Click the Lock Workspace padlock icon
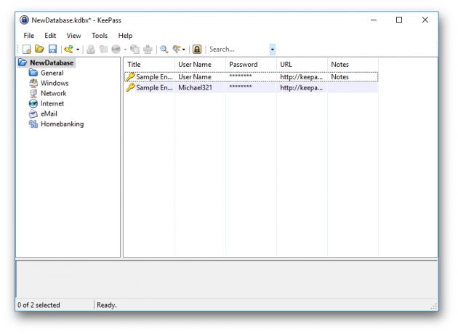Viewport: 458px width, 334px height. tap(197, 49)
